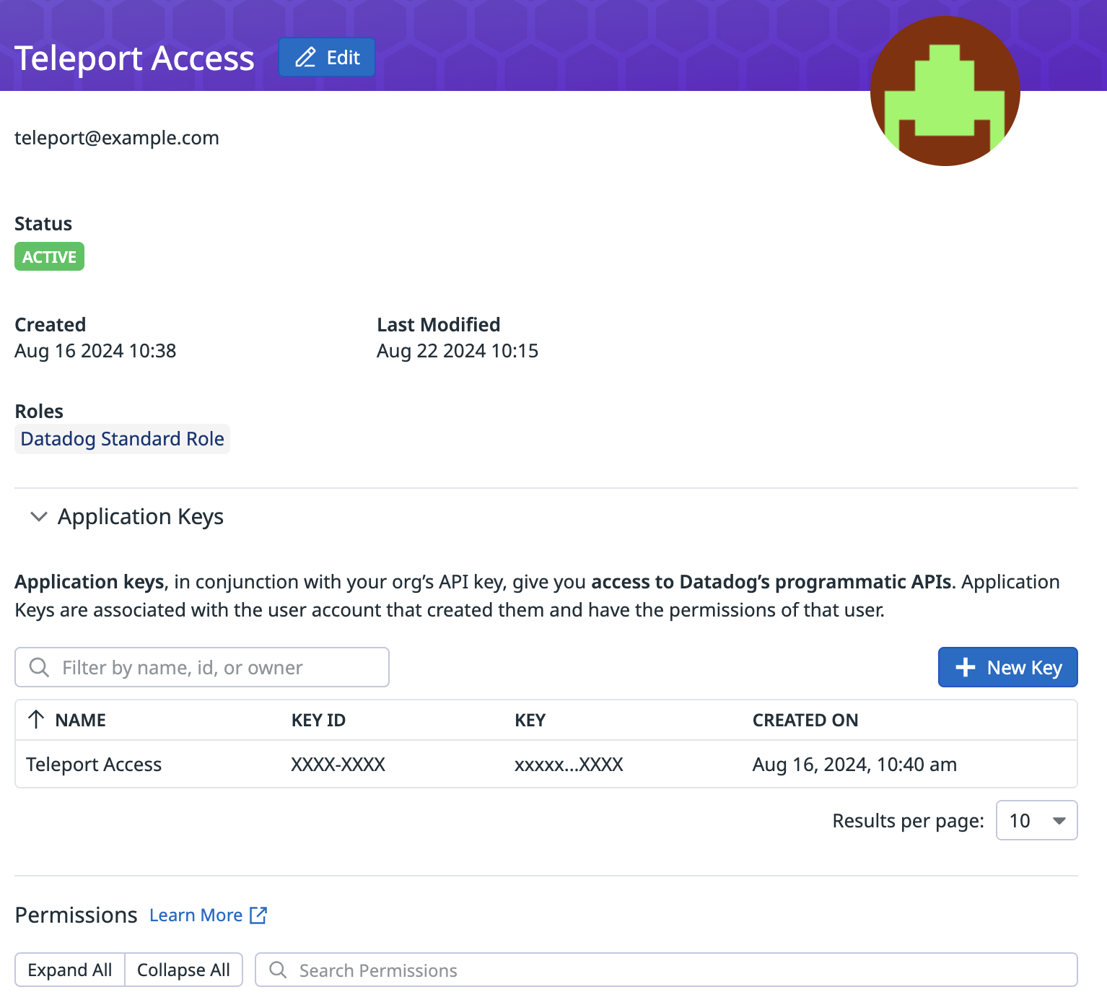The image size is (1107, 1005).
Task: Expand All permissions groups
Action: [69, 970]
